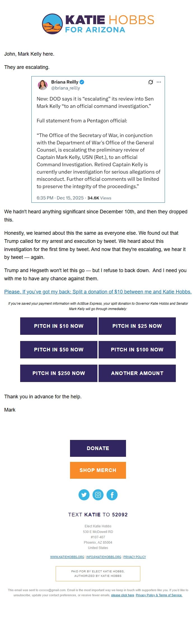Pitch in $250 now
The image size is (196, 637).
[x=59, y=373]
